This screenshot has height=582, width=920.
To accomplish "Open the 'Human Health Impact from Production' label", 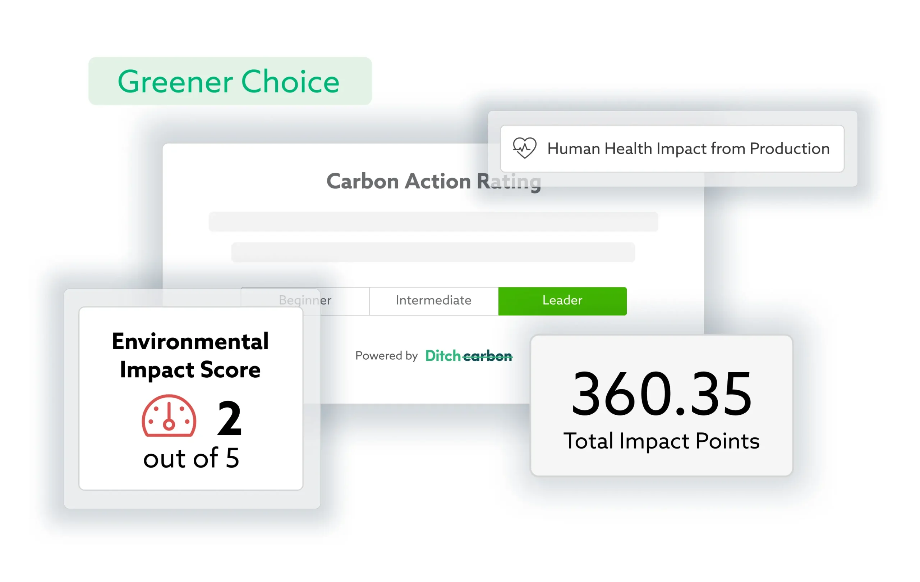I will (688, 149).
